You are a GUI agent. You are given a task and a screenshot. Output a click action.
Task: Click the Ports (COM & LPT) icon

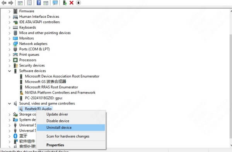point(15,49)
